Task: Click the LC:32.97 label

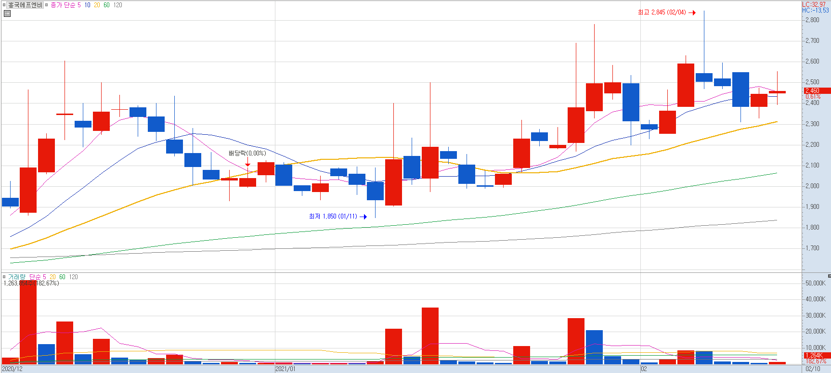Action: pyautogui.click(x=814, y=4)
